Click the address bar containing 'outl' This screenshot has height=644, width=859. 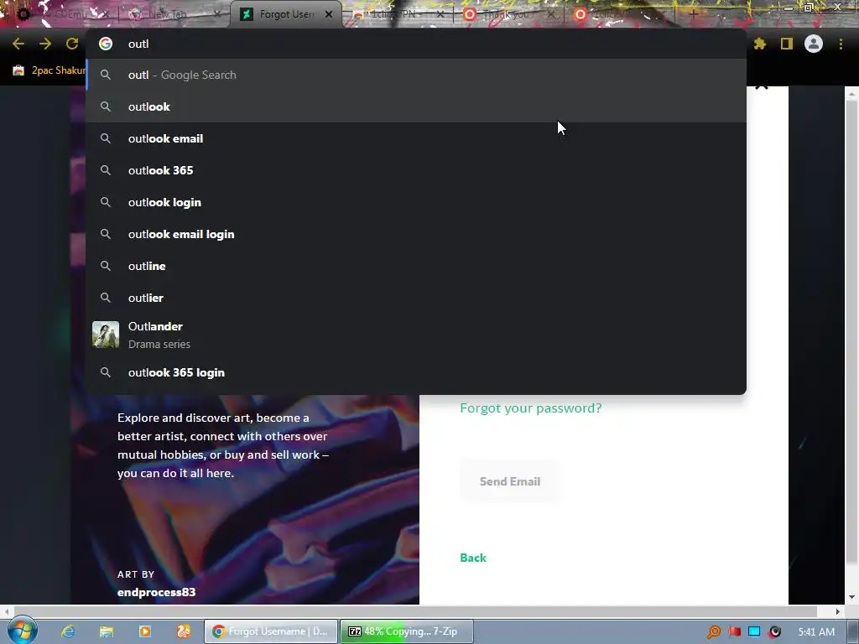point(416,44)
